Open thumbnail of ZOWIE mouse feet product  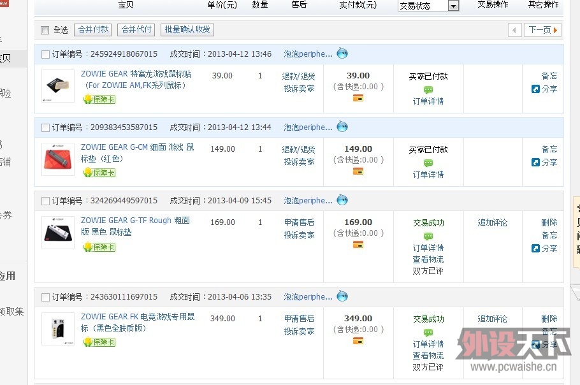(58, 86)
